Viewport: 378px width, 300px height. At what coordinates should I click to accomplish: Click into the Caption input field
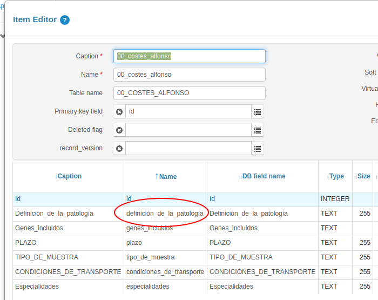190,56
